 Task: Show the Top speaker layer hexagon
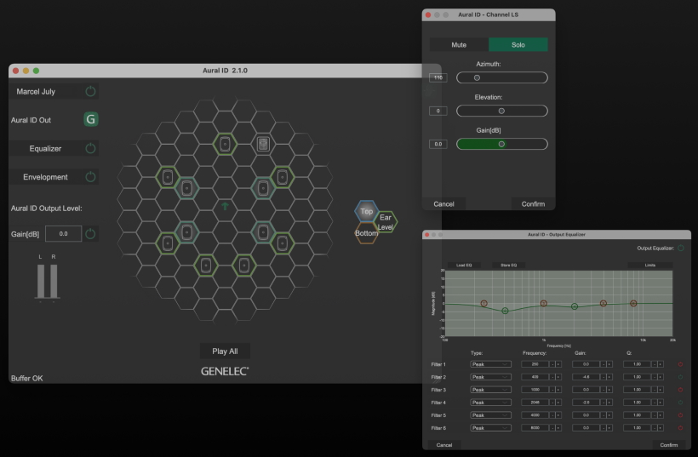pos(366,211)
